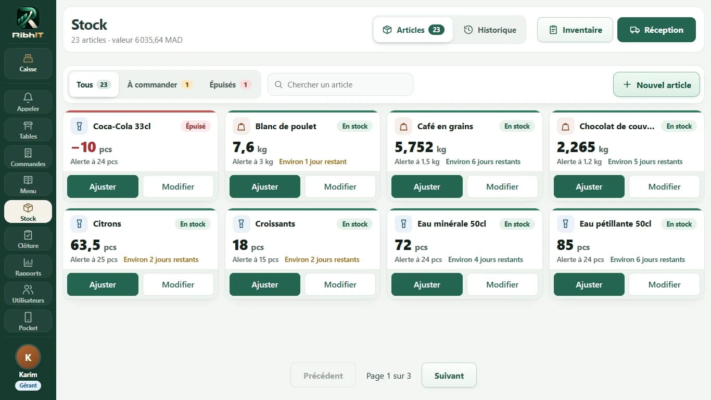
Task: Click Modifier for Blanc de poulet
Action: (340, 186)
